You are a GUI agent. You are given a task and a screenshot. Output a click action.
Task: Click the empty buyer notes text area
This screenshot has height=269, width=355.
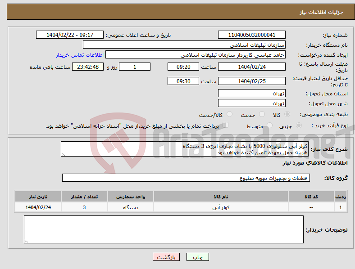[x=164, y=229]
